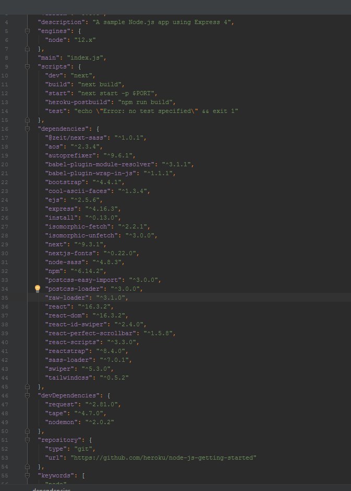351x491 pixels.
Task: Click the "aos" dependency key
Action: [x=54, y=146]
